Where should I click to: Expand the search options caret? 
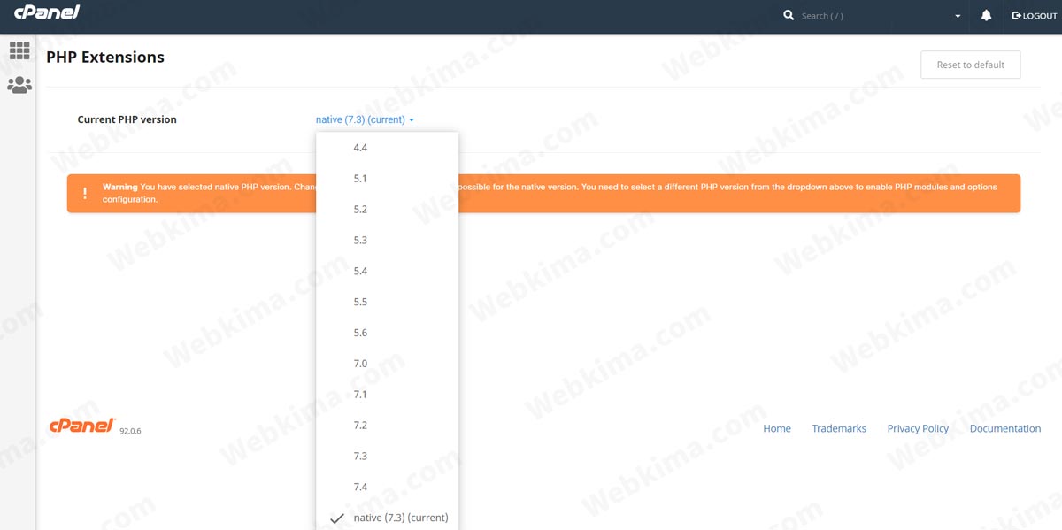958,17
